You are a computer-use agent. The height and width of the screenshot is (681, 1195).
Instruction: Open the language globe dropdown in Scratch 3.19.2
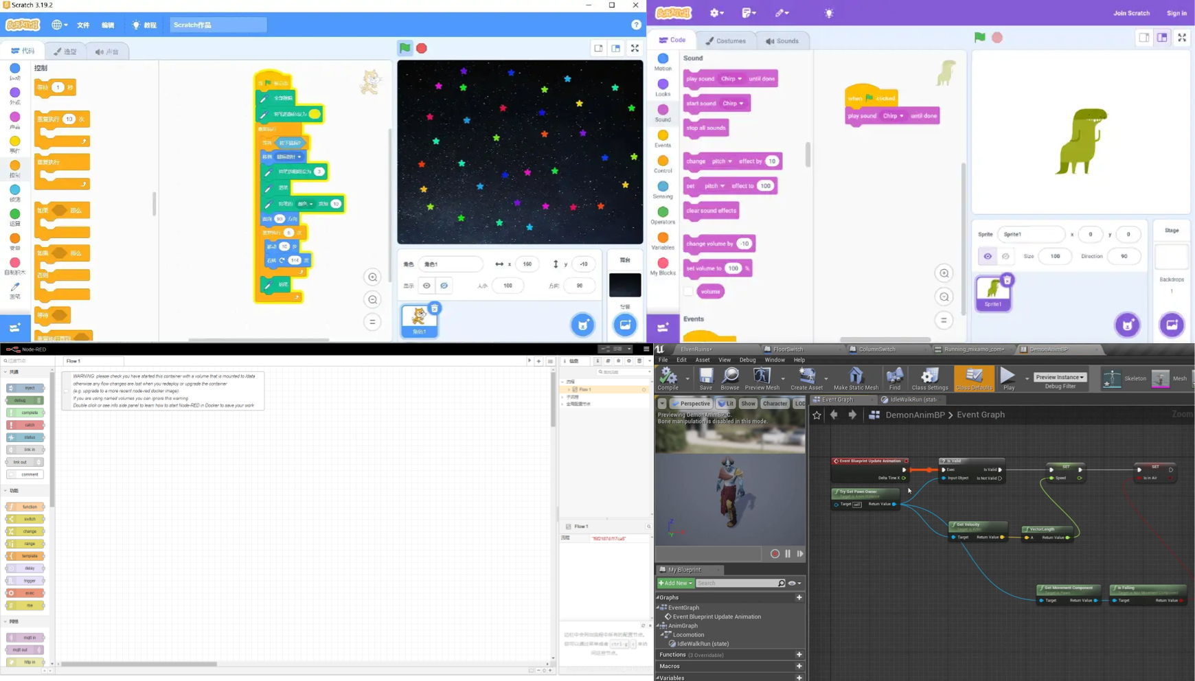[x=59, y=25]
